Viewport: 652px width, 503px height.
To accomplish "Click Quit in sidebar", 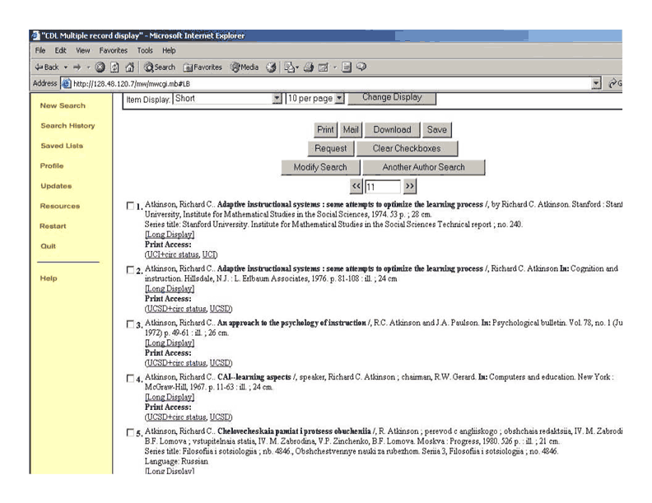I will pyautogui.click(x=49, y=245).
